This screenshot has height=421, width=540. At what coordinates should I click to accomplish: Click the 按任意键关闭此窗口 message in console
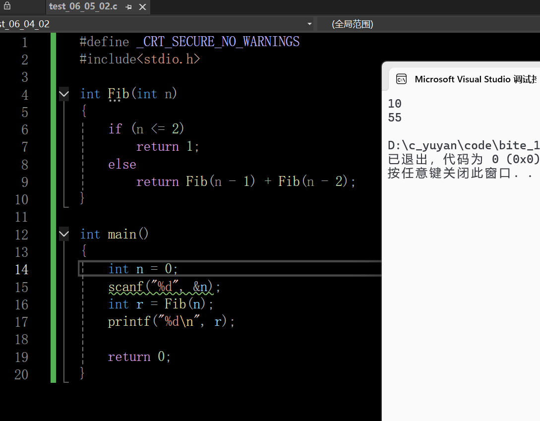click(x=461, y=173)
